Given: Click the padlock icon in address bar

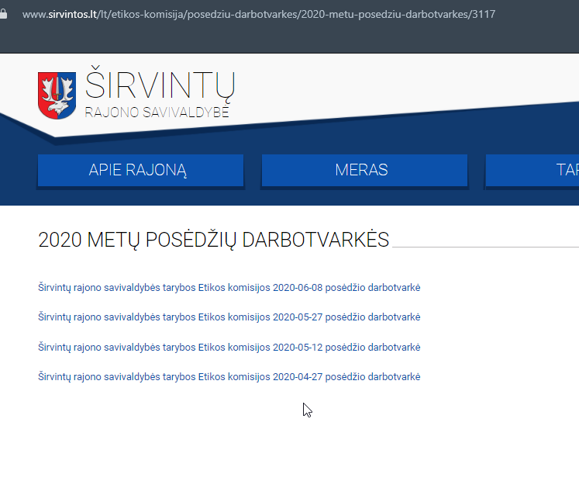Looking at the screenshot, I should (5, 14).
